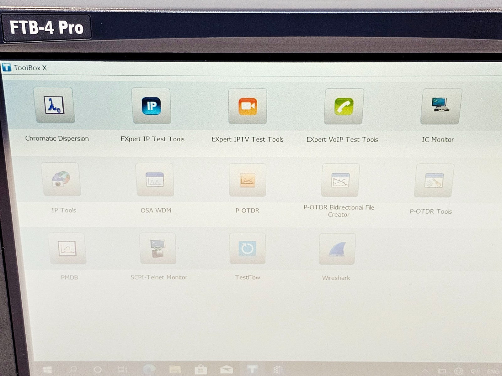Click the "Chromatic Dispersion" label
The image size is (502, 376).
pos(57,138)
